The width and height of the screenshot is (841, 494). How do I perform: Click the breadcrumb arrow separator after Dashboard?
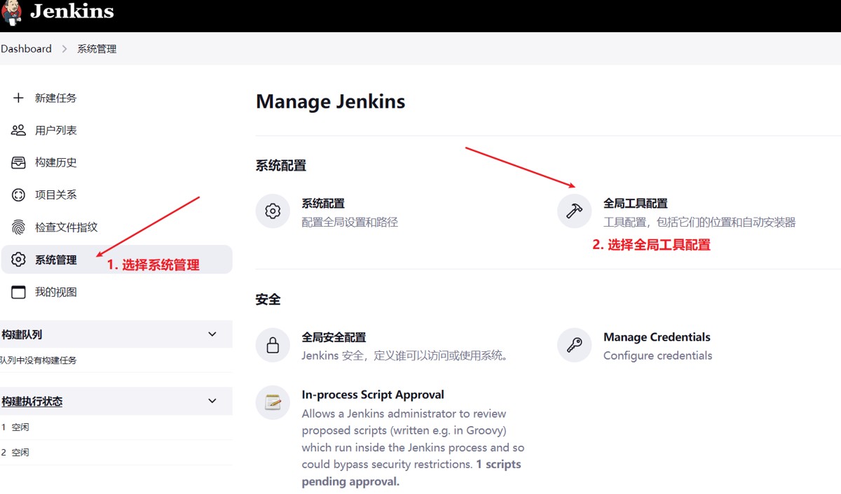pos(64,49)
